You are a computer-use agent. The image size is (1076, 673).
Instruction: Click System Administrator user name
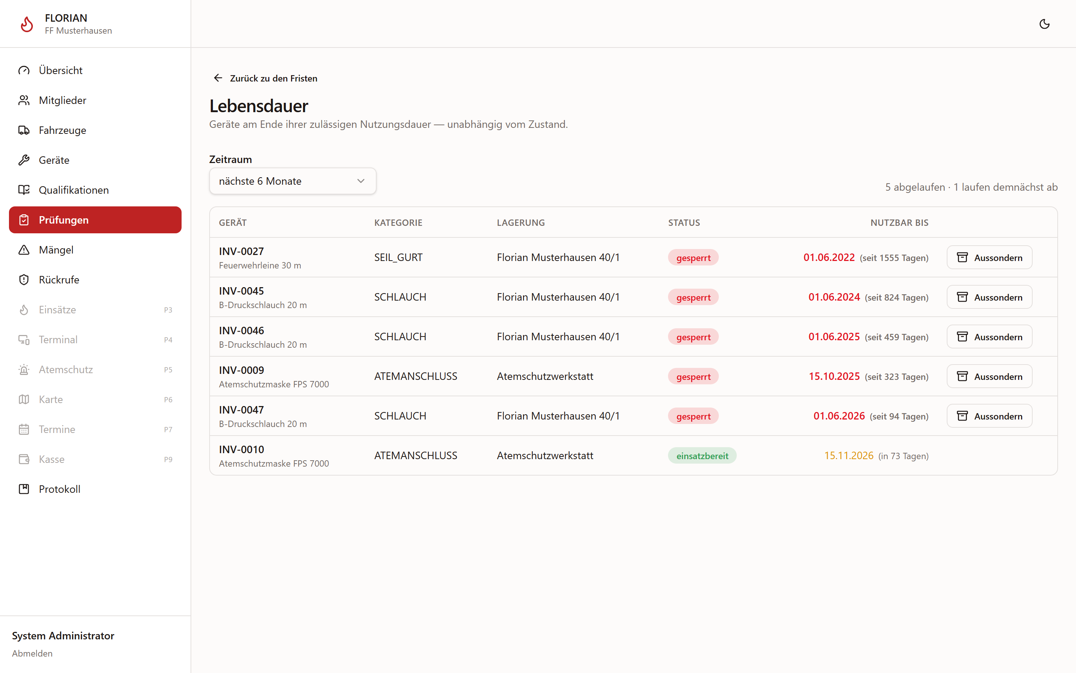(63, 636)
